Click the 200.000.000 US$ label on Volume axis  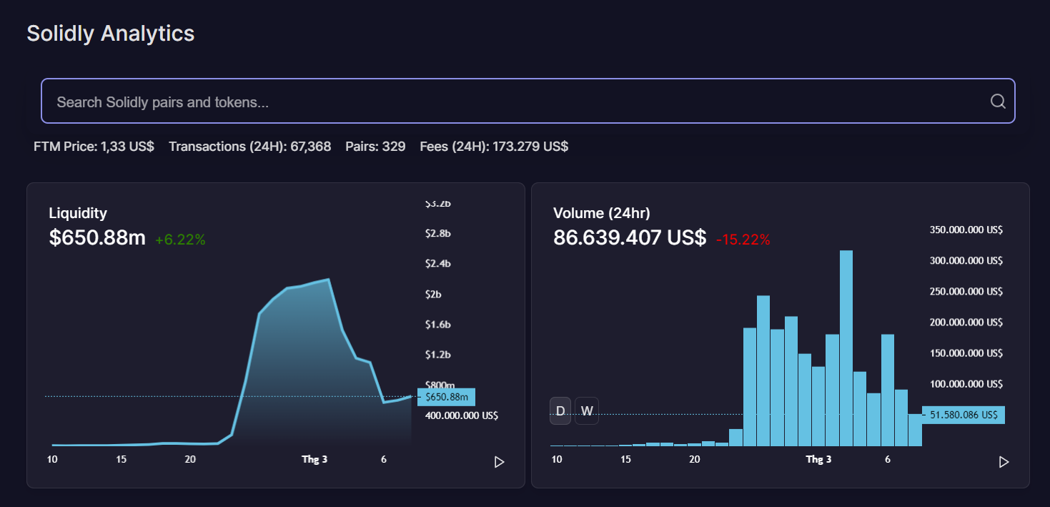pyautogui.click(x=966, y=323)
